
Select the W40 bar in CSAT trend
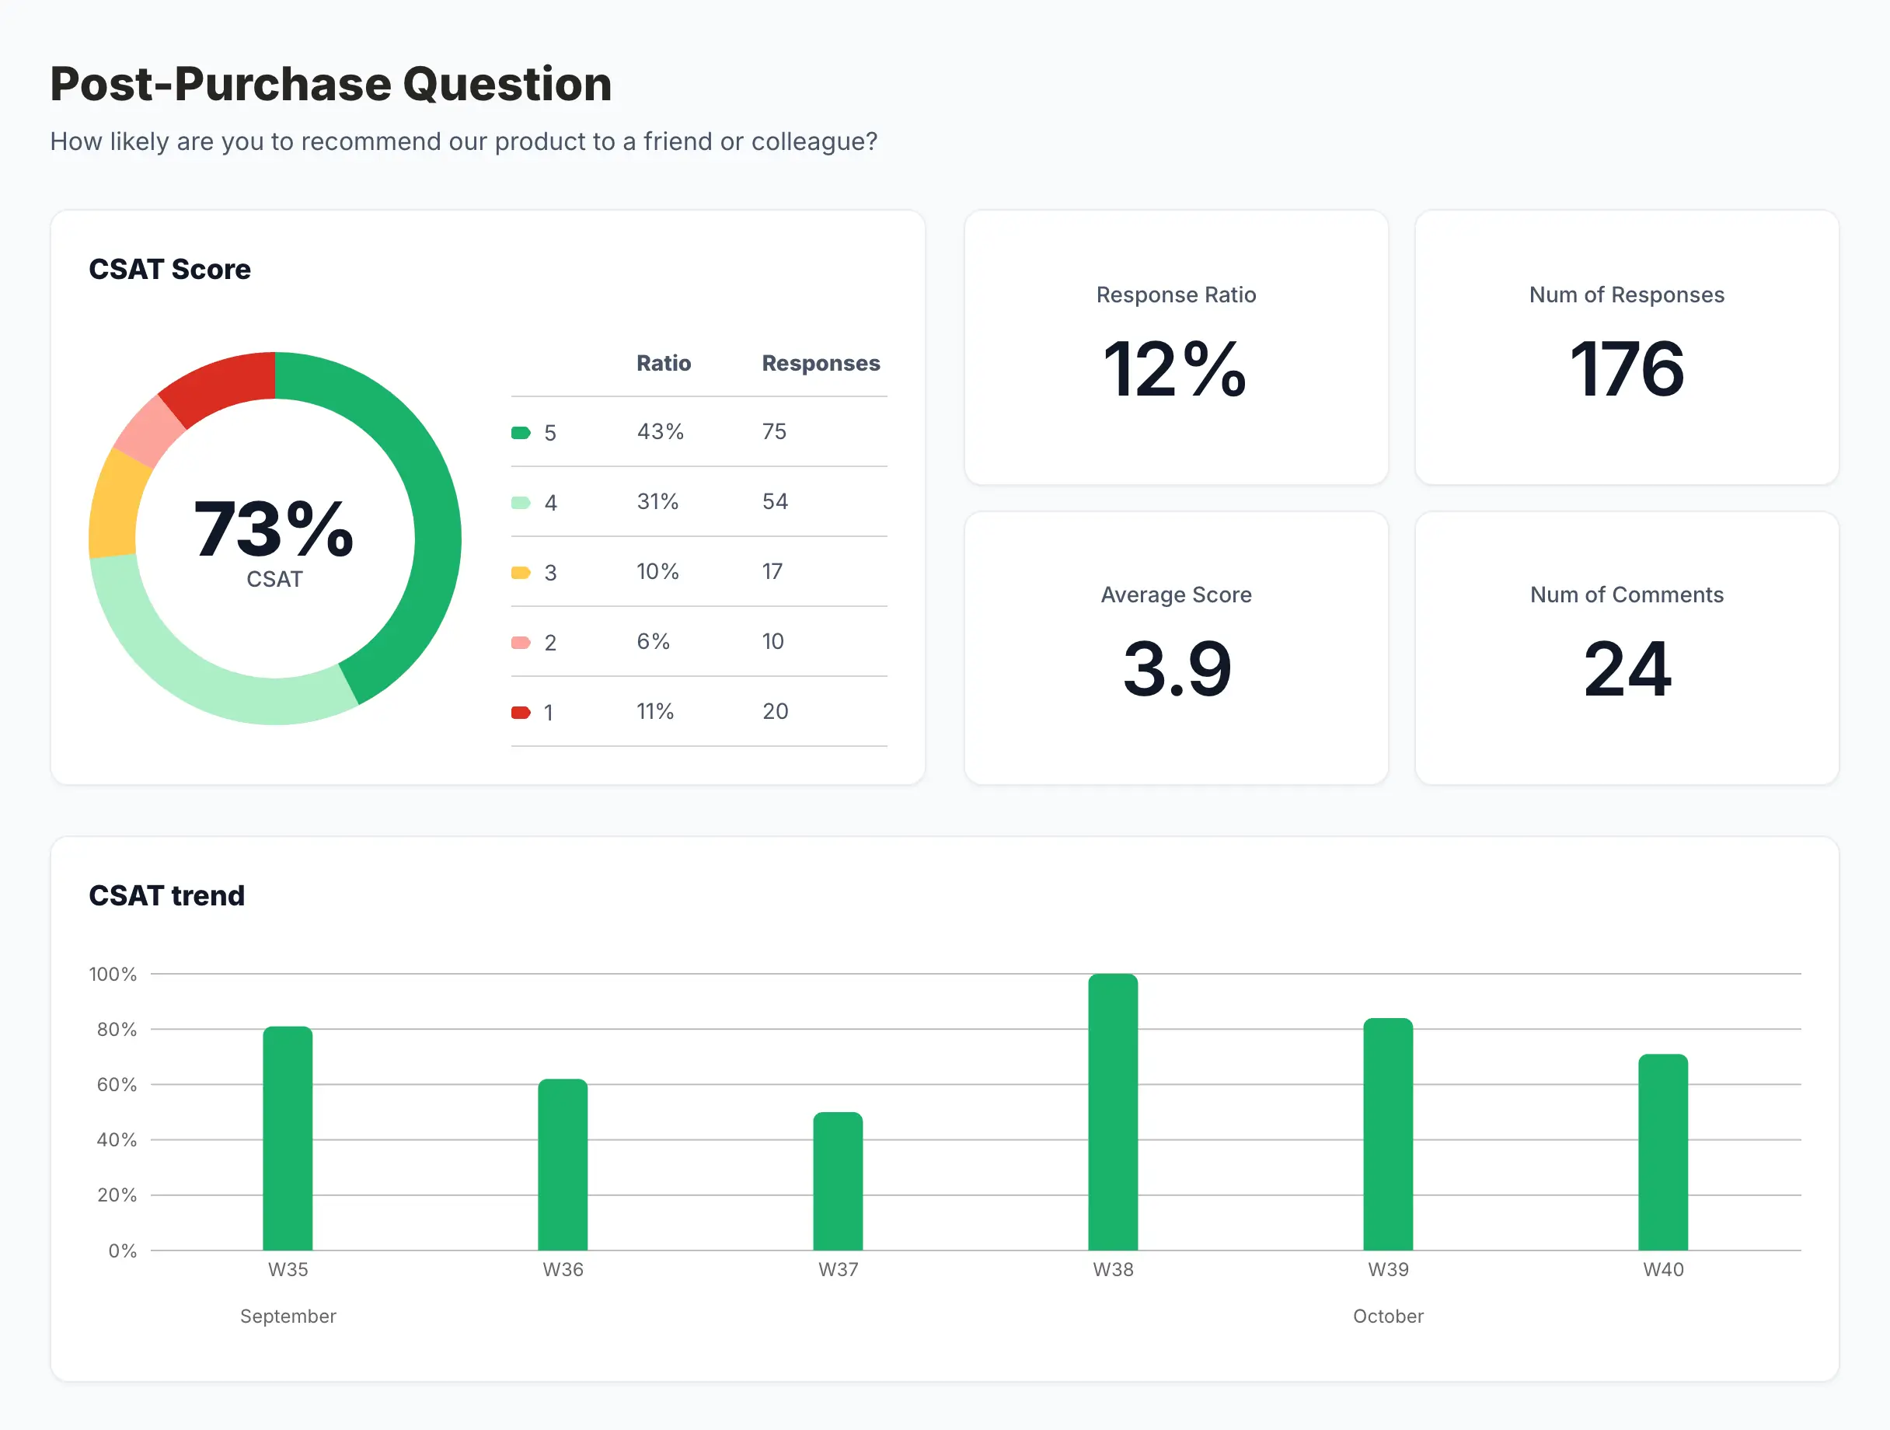coord(1664,1153)
